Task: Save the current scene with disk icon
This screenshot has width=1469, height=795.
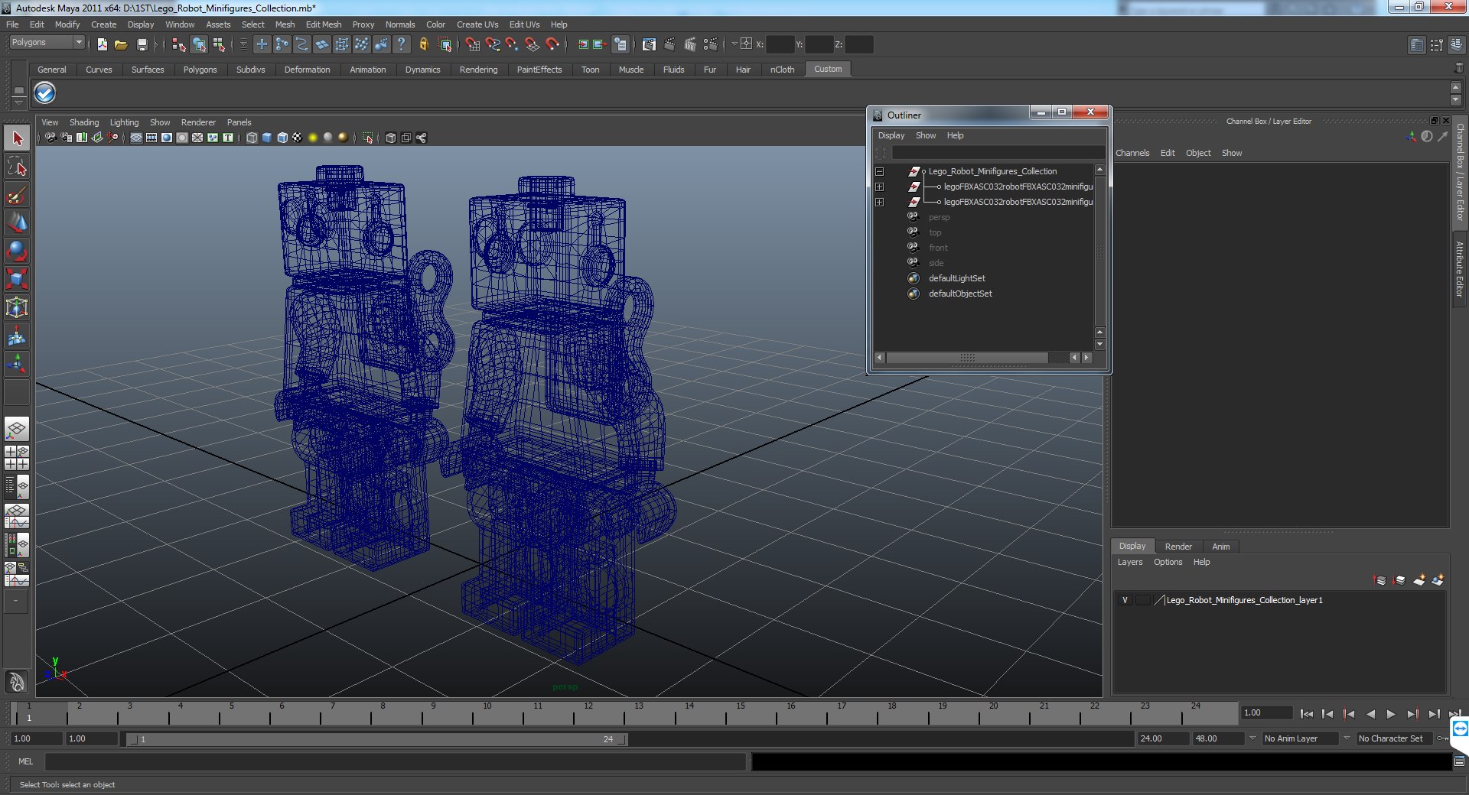Action: 142,44
